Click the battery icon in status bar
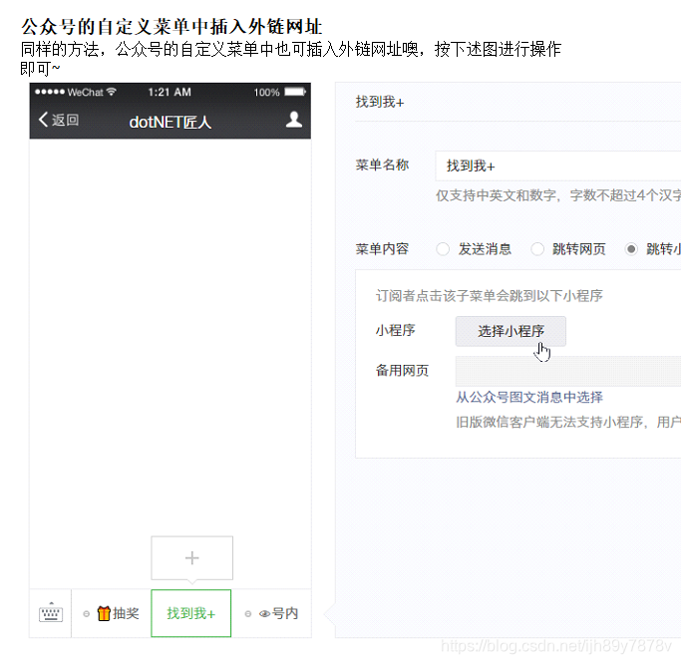Screen dimensions: 681x664 pyautogui.click(x=295, y=92)
